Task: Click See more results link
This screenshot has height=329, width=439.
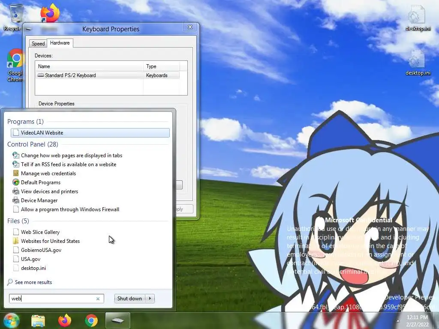Action: [33, 282]
